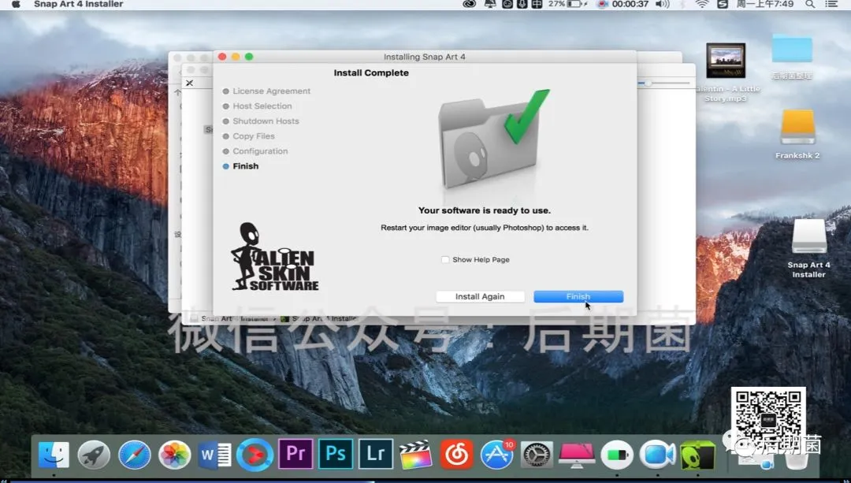Open System Preferences from the Dock
Viewport: 851px width, 483px height.
pos(537,454)
